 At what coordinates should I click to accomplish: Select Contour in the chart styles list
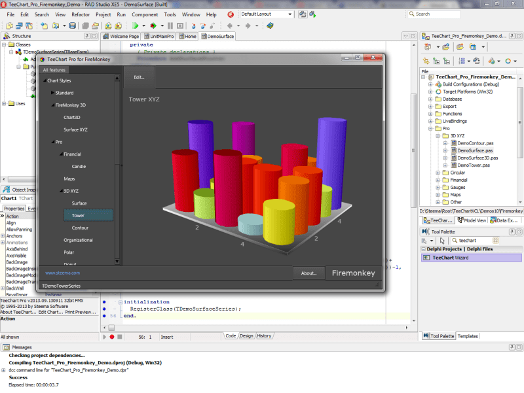[80, 228]
